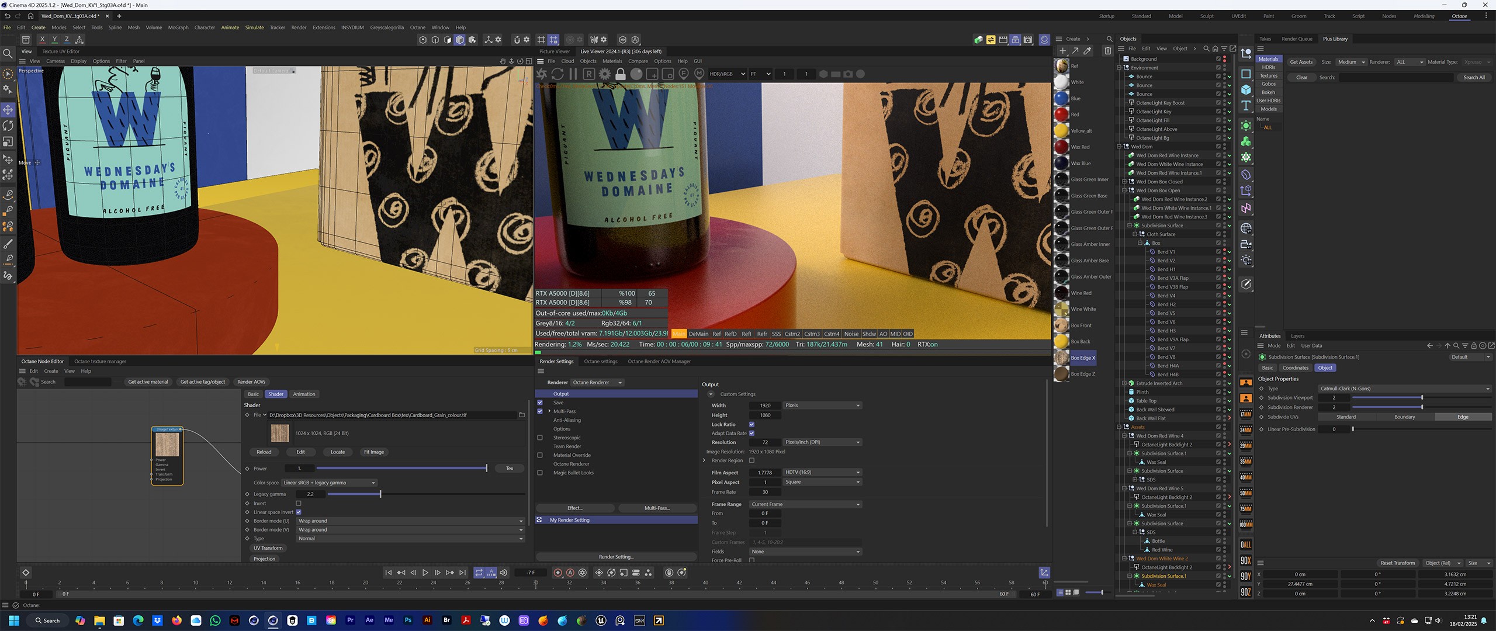The width and height of the screenshot is (1496, 631).
Task: Open Photoshop from the Windows taskbar
Action: pos(408,620)
